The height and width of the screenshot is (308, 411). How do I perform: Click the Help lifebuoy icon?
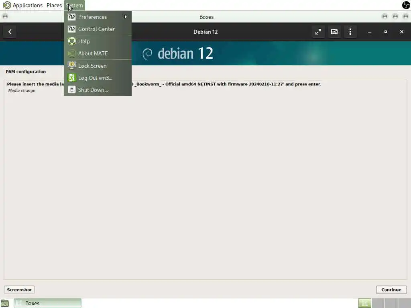pyautogui.click(x=71, y=41)
